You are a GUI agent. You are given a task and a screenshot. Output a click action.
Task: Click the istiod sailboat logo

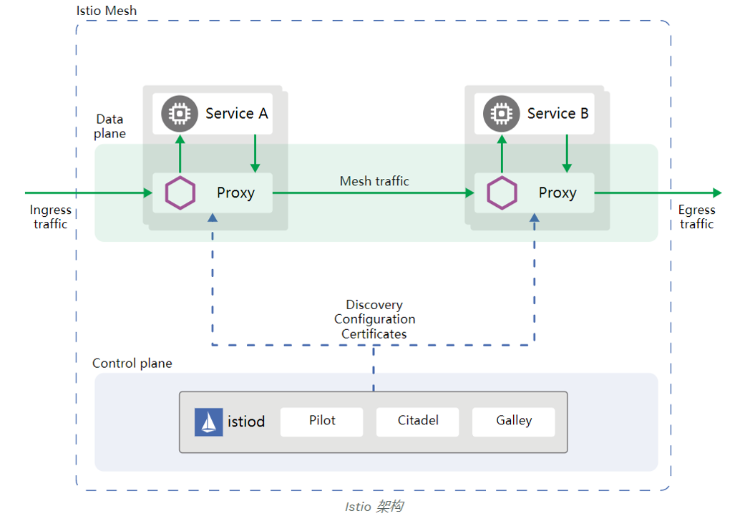[x=208, y=422]
